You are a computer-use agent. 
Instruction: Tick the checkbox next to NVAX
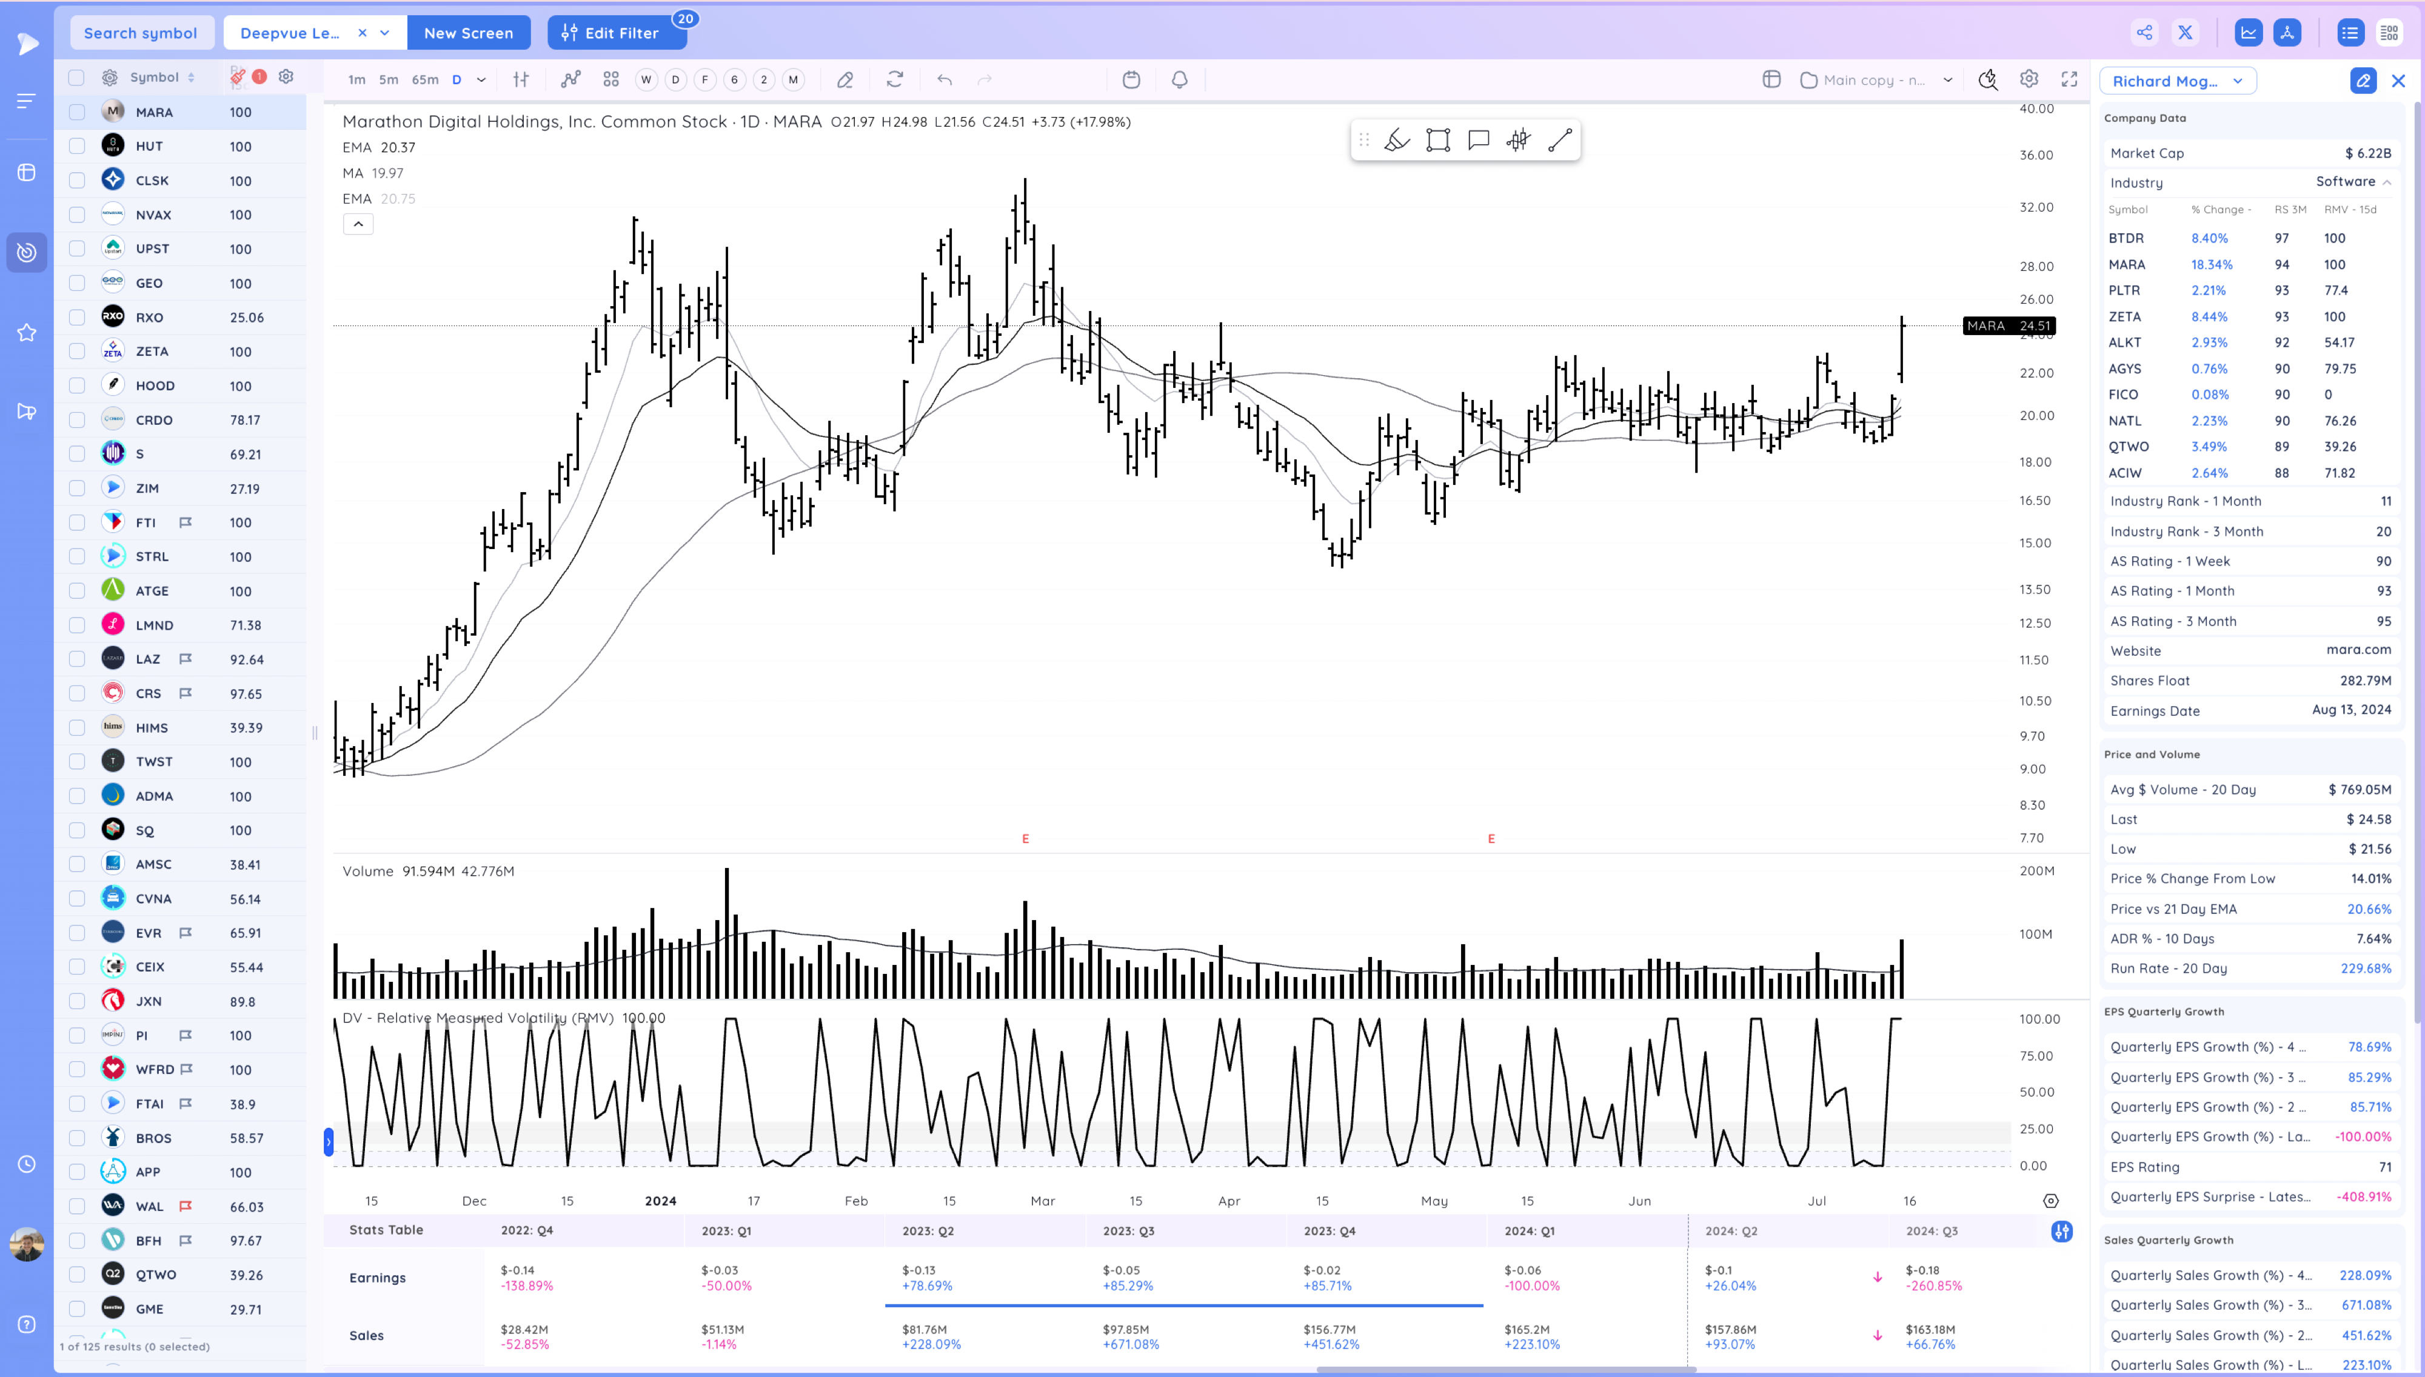(78, 215)
